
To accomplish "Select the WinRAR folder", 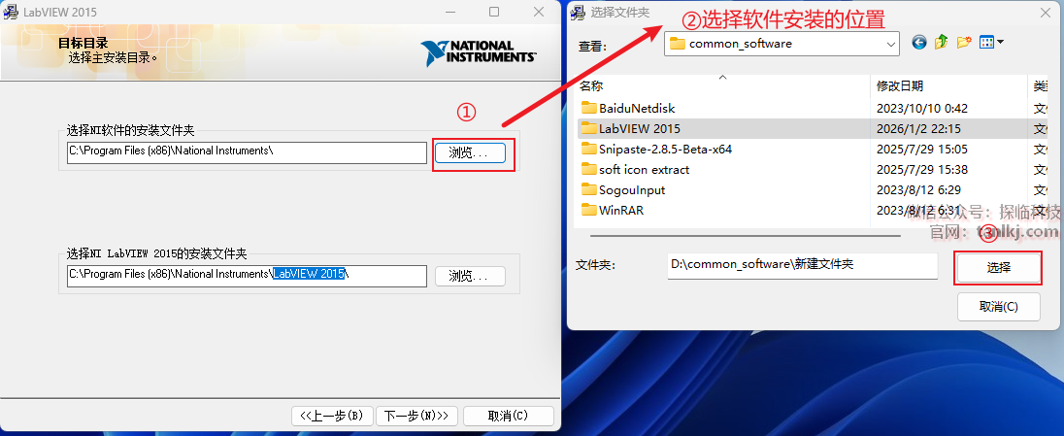I will click(x=612, y=210).
